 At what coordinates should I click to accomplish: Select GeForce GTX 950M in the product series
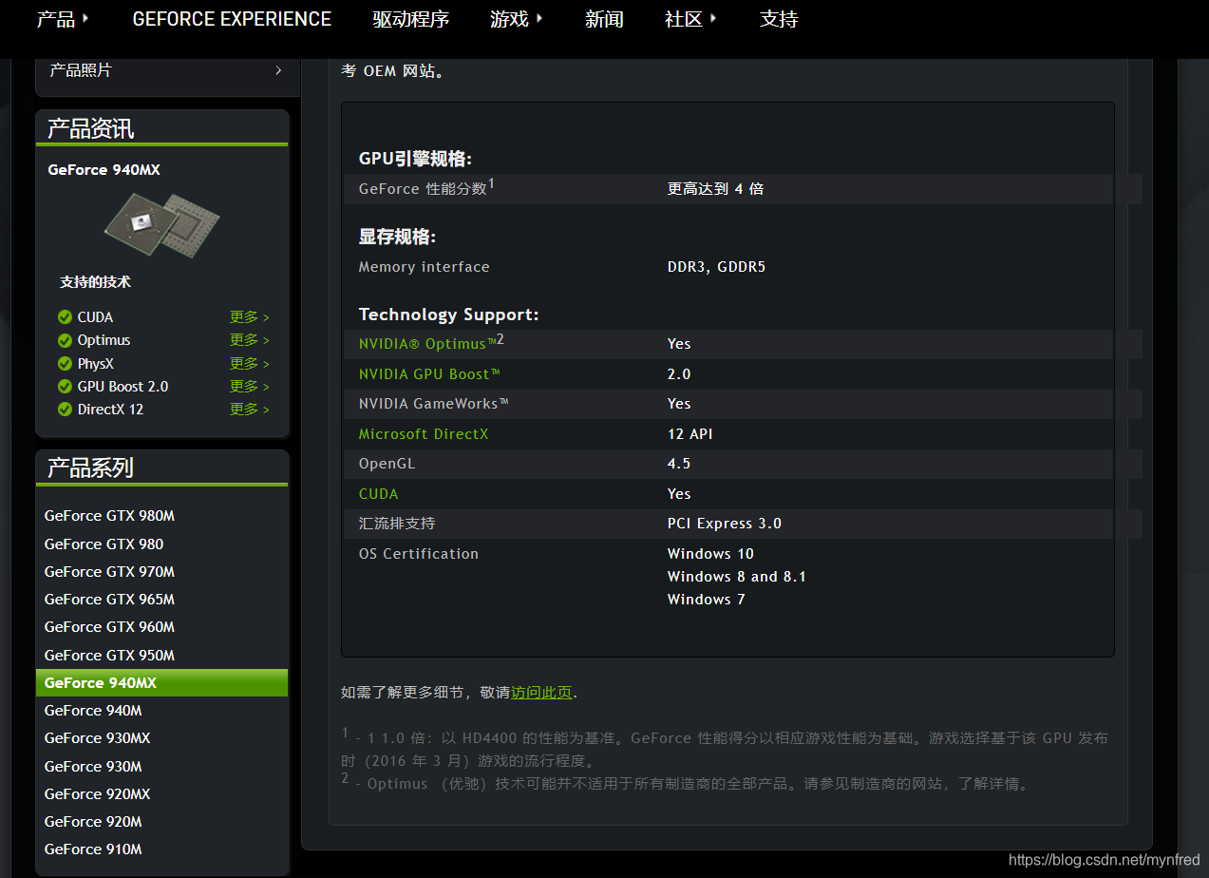point(109,656)
